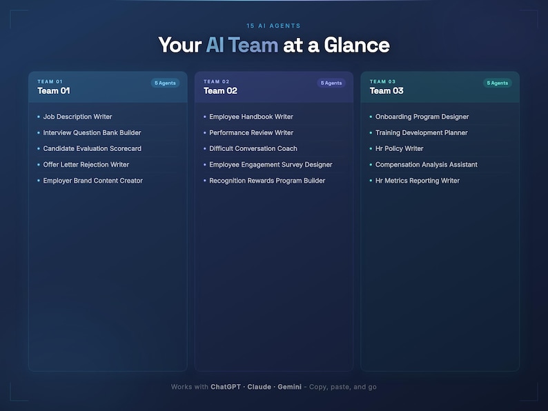The height and width of the screenshot is (411, 548).
Task: Click the '15 AI AGENTS' label
Action: point(273,26)
